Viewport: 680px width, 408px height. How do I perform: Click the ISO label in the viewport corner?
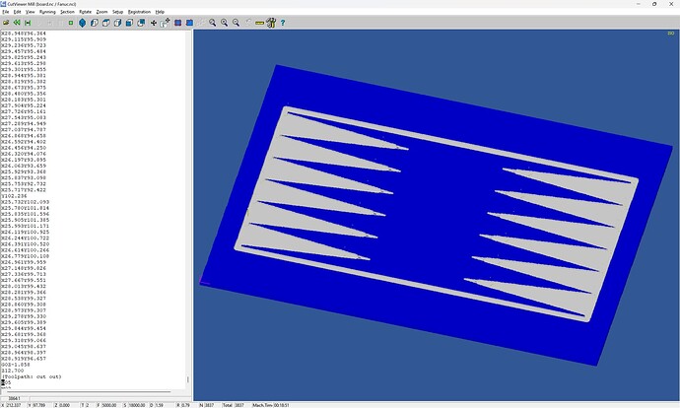tap(670, 34)
